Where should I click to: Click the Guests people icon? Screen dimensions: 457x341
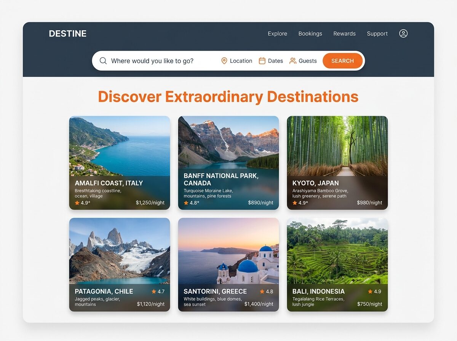point(292,61)
